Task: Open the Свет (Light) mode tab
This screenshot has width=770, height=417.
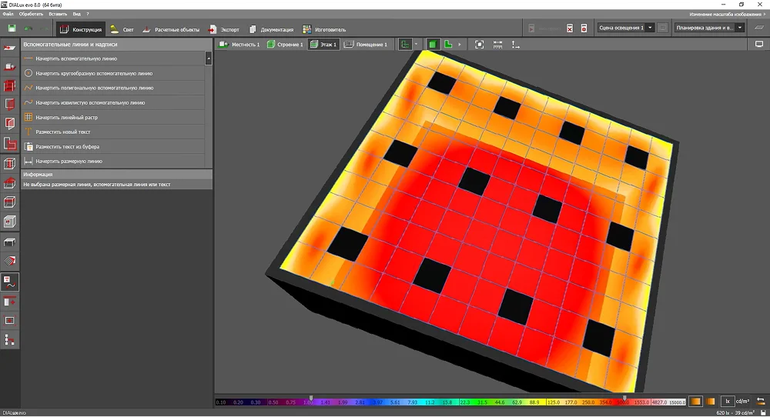Action: (x=122, y=29)
